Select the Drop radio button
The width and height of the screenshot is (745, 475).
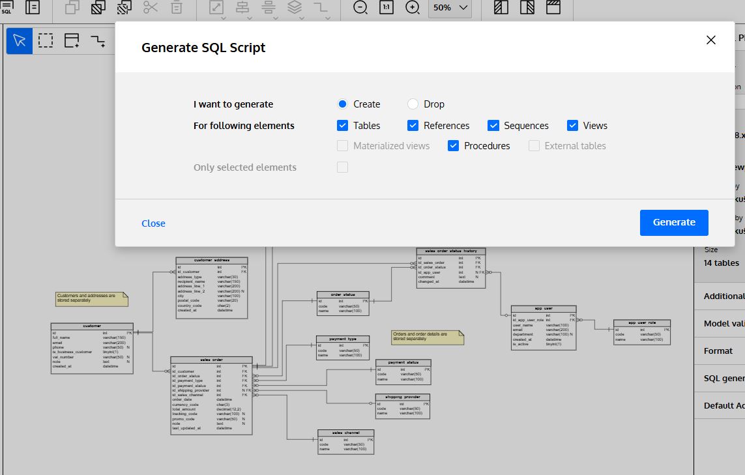[x=411, y=104]
